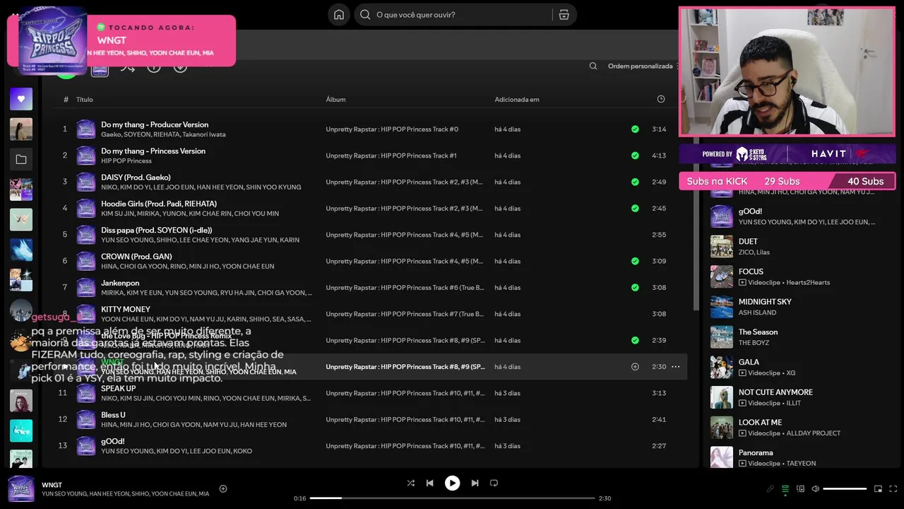Image resolution: width=904 pixels, height=509 pixels.
Task: Toggle saved checkmark for Hoodie Girls
Action: coord(635,209)
